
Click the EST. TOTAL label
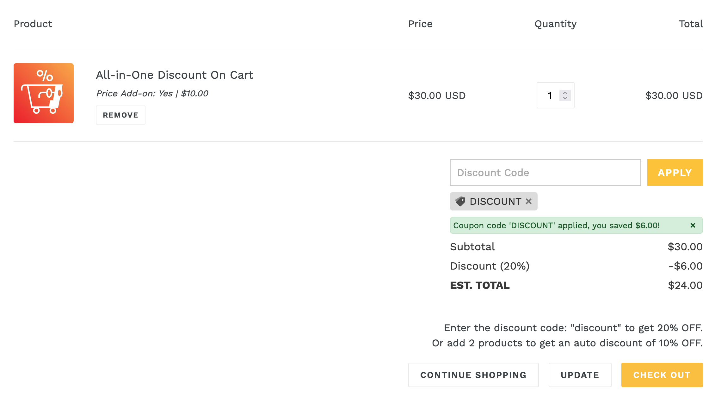(x=480, y=285)
